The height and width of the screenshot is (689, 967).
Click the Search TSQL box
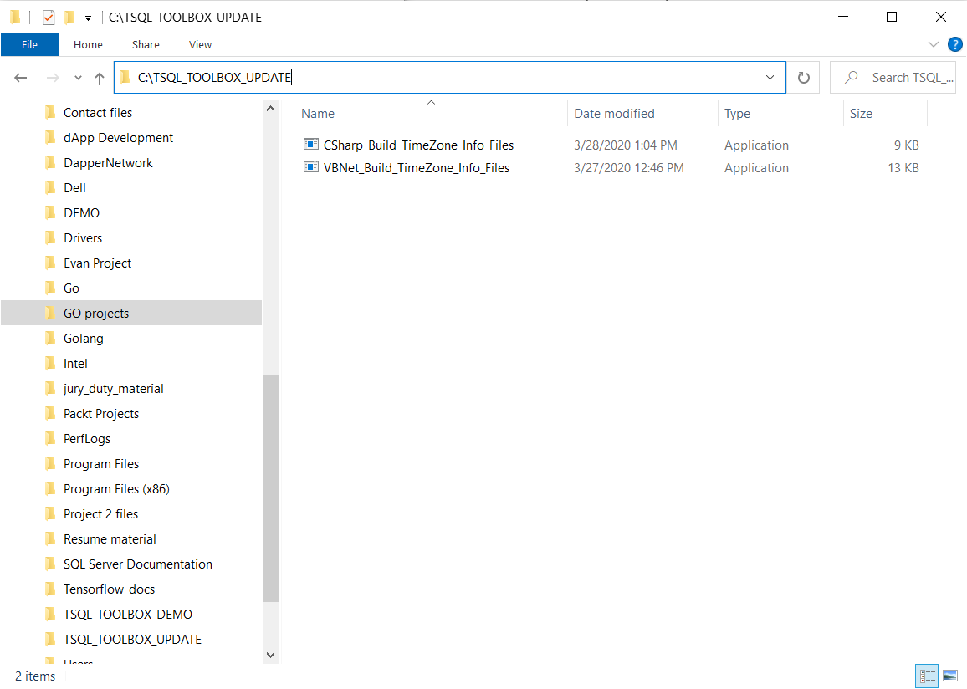[x=893, y=78]
